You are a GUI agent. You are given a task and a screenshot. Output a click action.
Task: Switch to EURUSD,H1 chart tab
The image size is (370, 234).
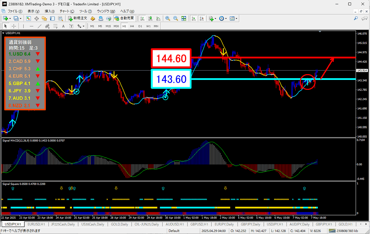point(36,224)
